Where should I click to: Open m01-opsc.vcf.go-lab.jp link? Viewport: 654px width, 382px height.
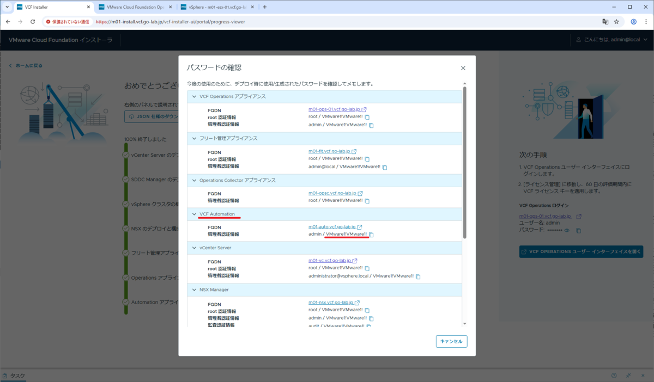click(x=332, y=193)
